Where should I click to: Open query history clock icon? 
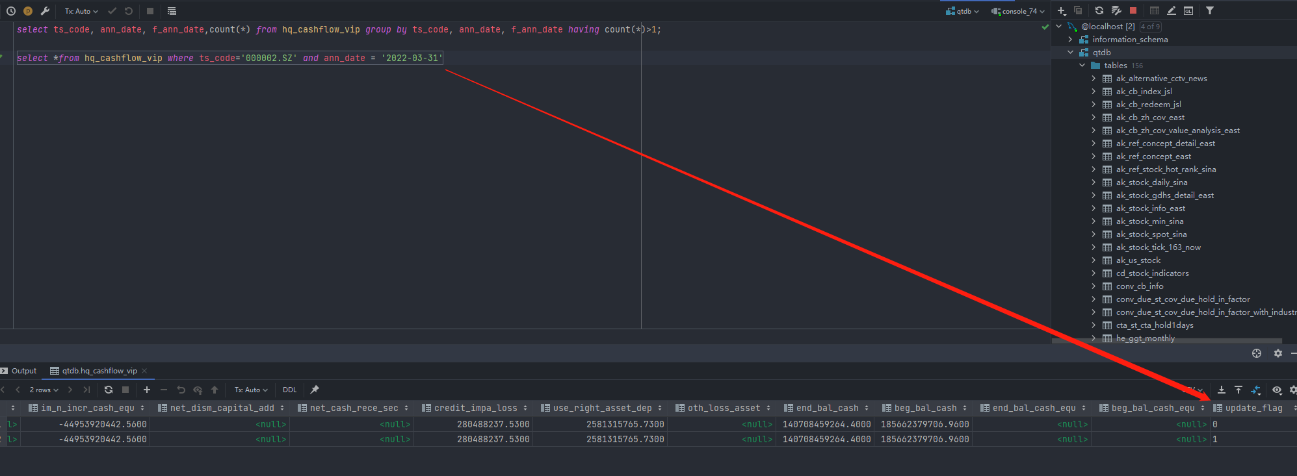point(11,11)
